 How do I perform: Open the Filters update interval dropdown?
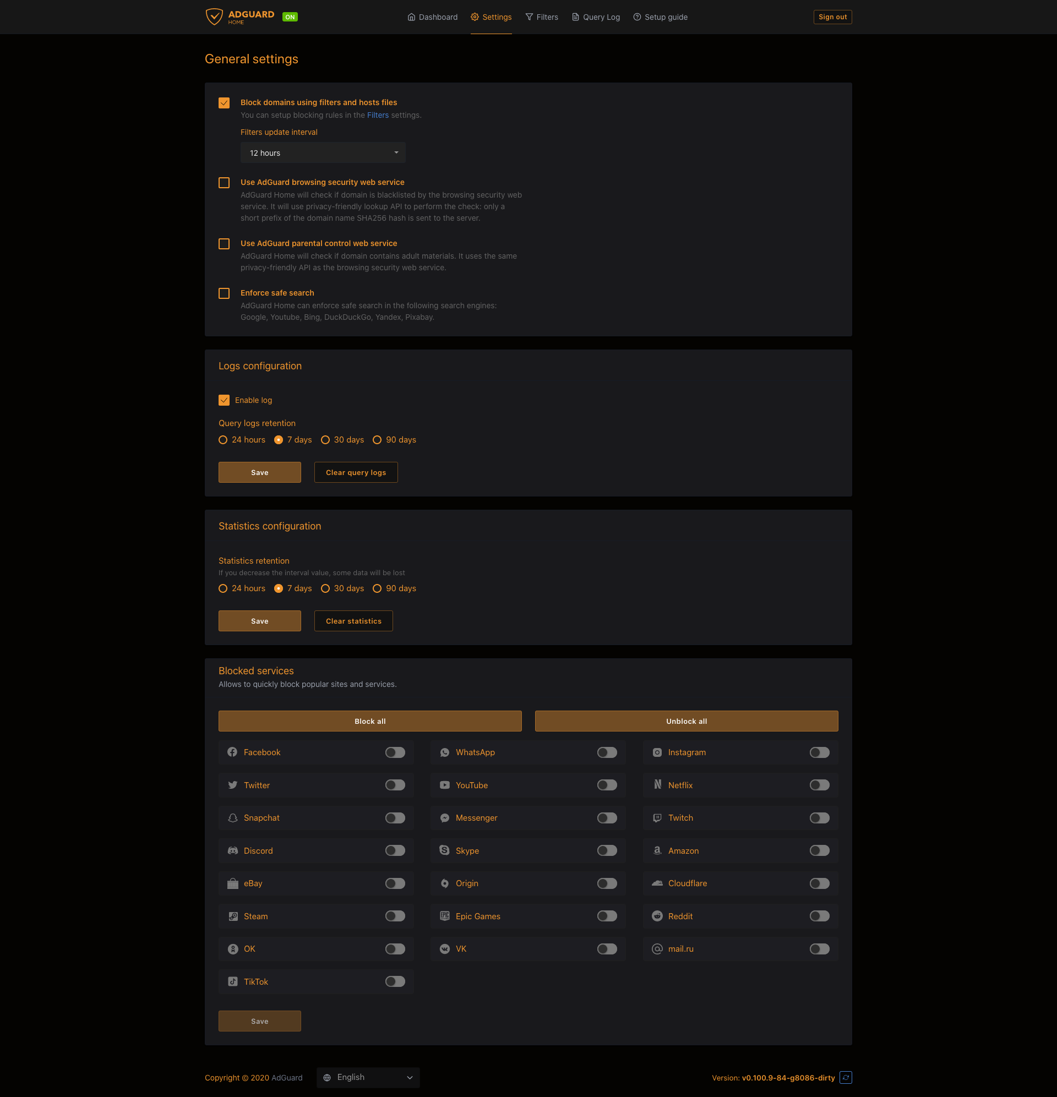[x=323, y=153]
